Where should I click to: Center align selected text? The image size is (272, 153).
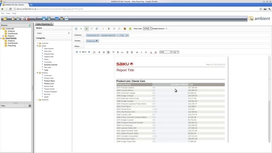(104, 52)
